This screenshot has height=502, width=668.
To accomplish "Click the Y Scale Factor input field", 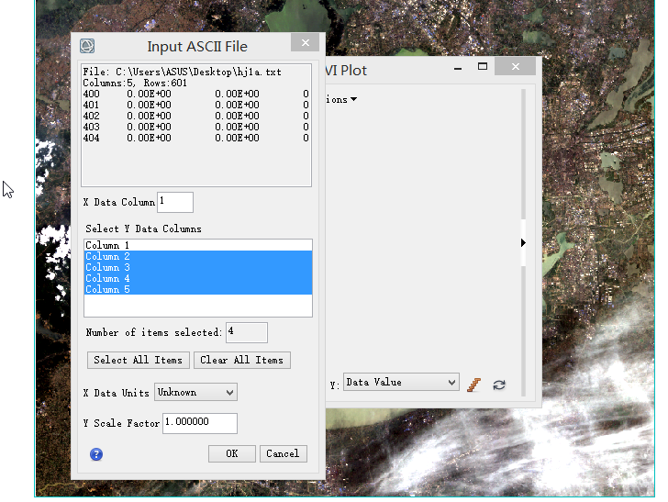I will pyautogui.click(x=199, y=422).
